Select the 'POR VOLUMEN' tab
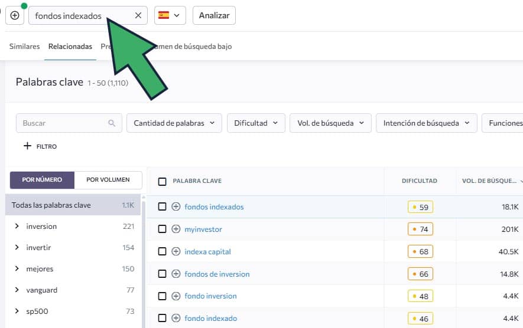This screenshot has height=328, width=523. click(x=108, y=180)
